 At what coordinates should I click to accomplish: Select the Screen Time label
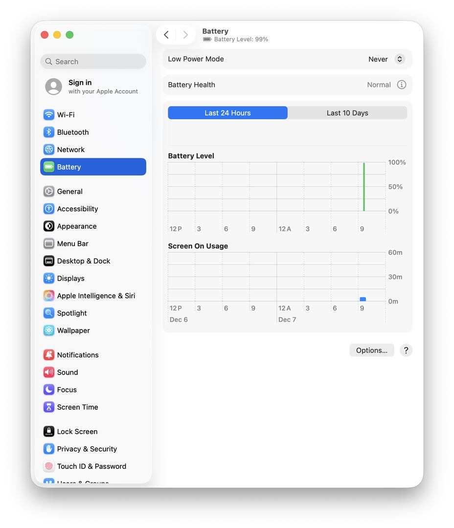77,407
